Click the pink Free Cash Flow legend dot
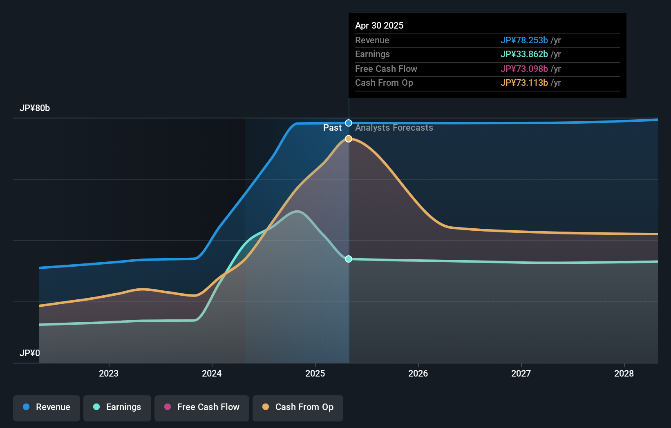671x428 pixels. pyautogui.click(x=167, y=407)
